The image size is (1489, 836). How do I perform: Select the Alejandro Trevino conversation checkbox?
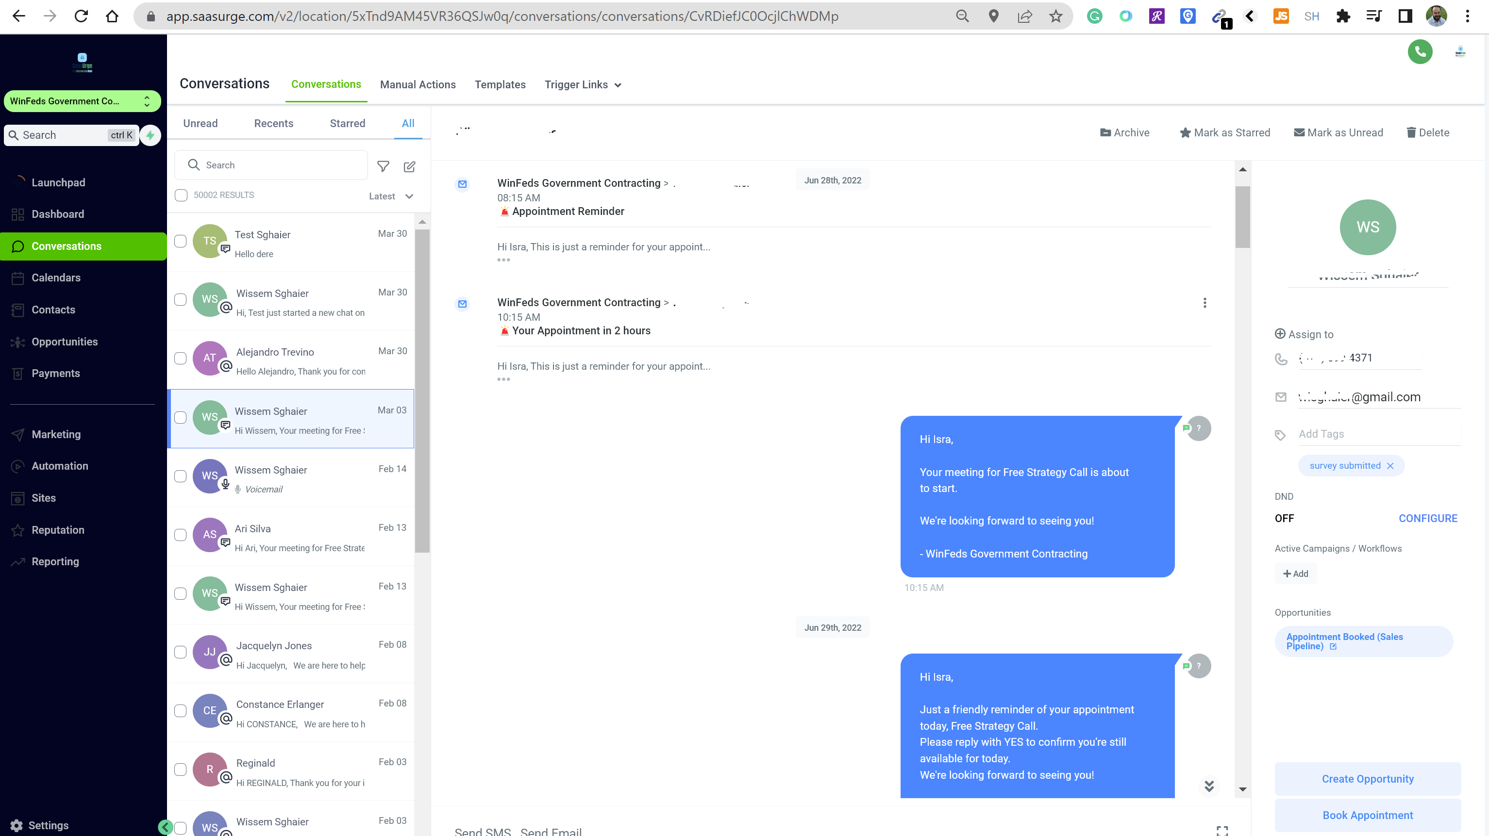180,358
